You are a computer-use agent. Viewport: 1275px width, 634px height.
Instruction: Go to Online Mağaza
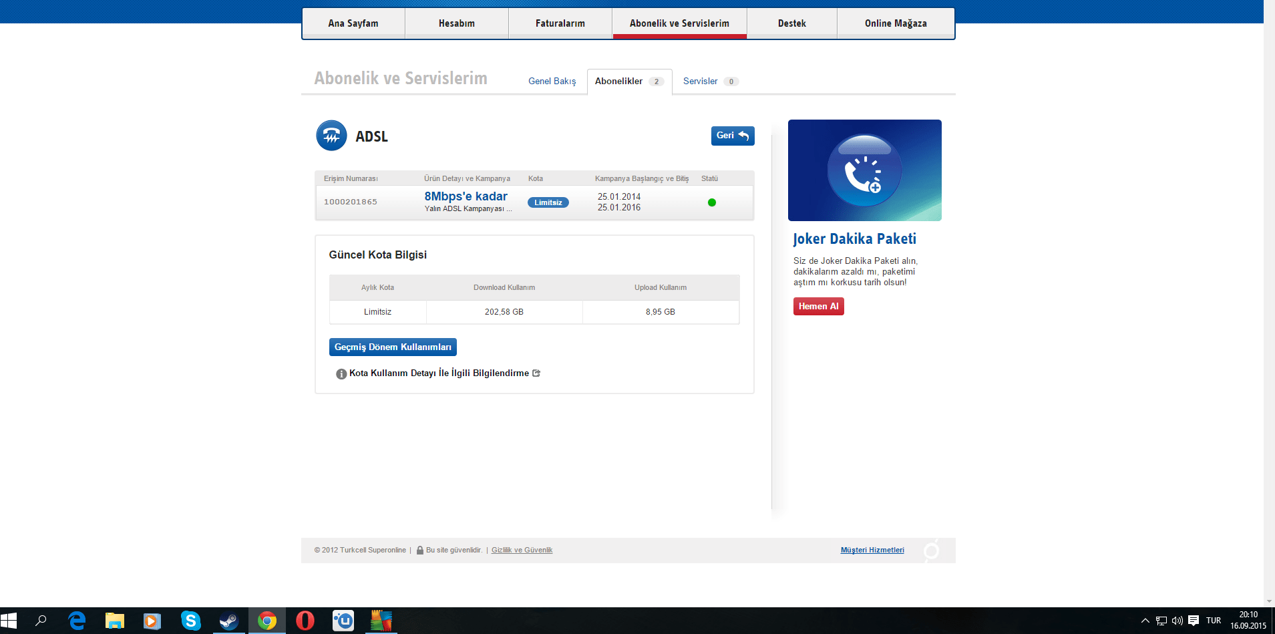click(x=896, y=23)
